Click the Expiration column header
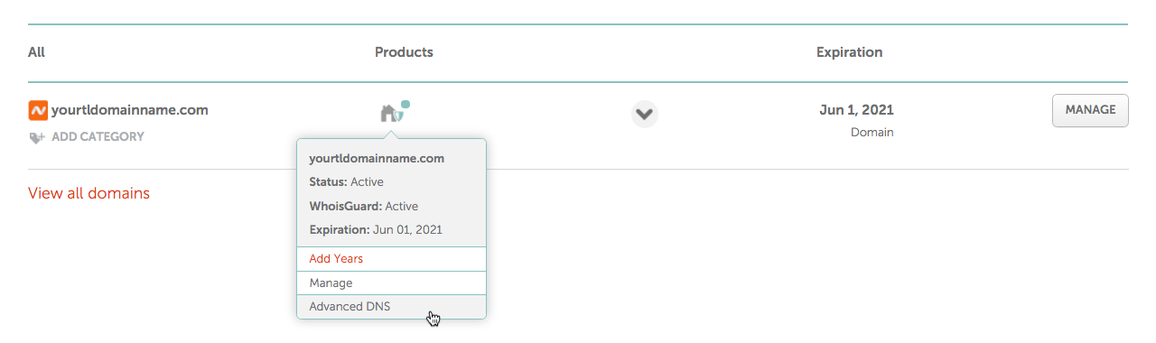The width and height of the screenshot is (1156, 343). 849,52
